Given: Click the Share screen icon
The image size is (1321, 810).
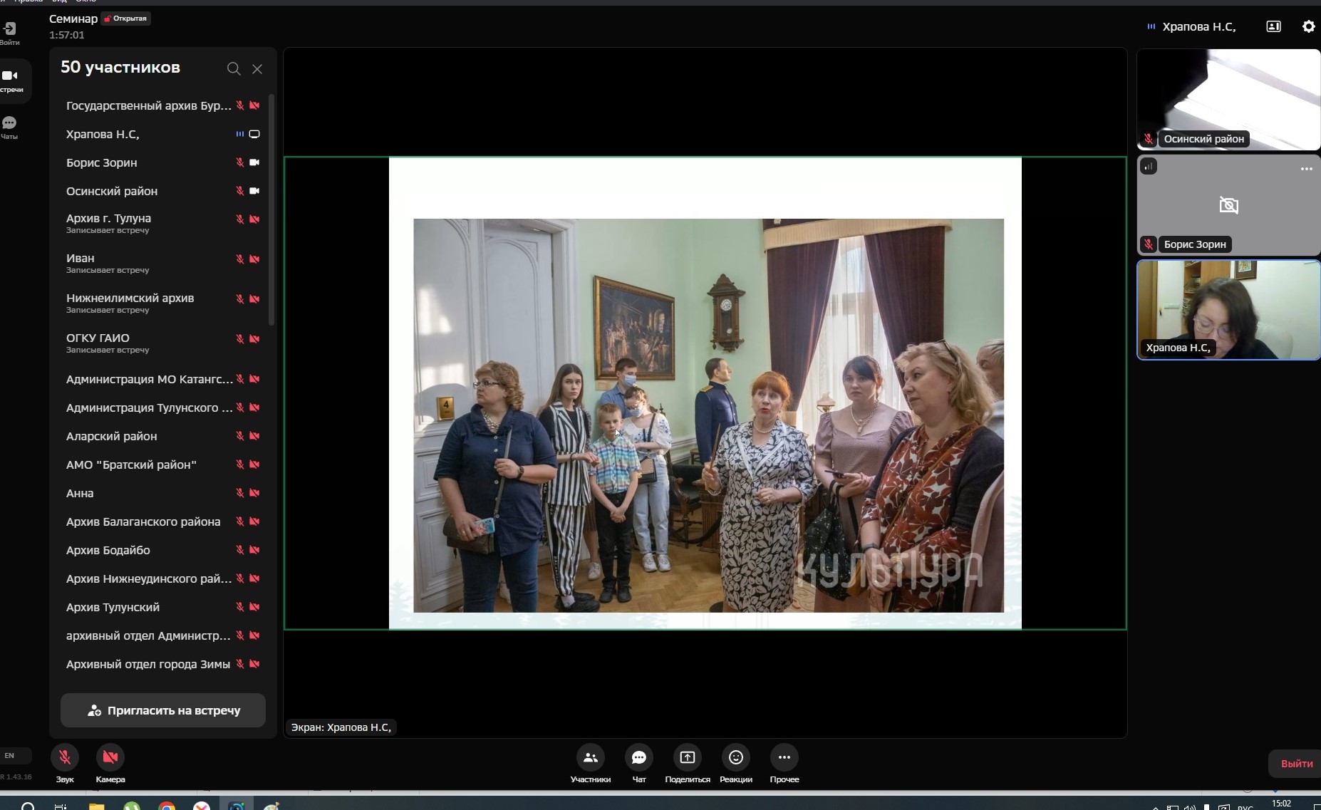Looking at the screenshot, I should [x=687, y=757].
